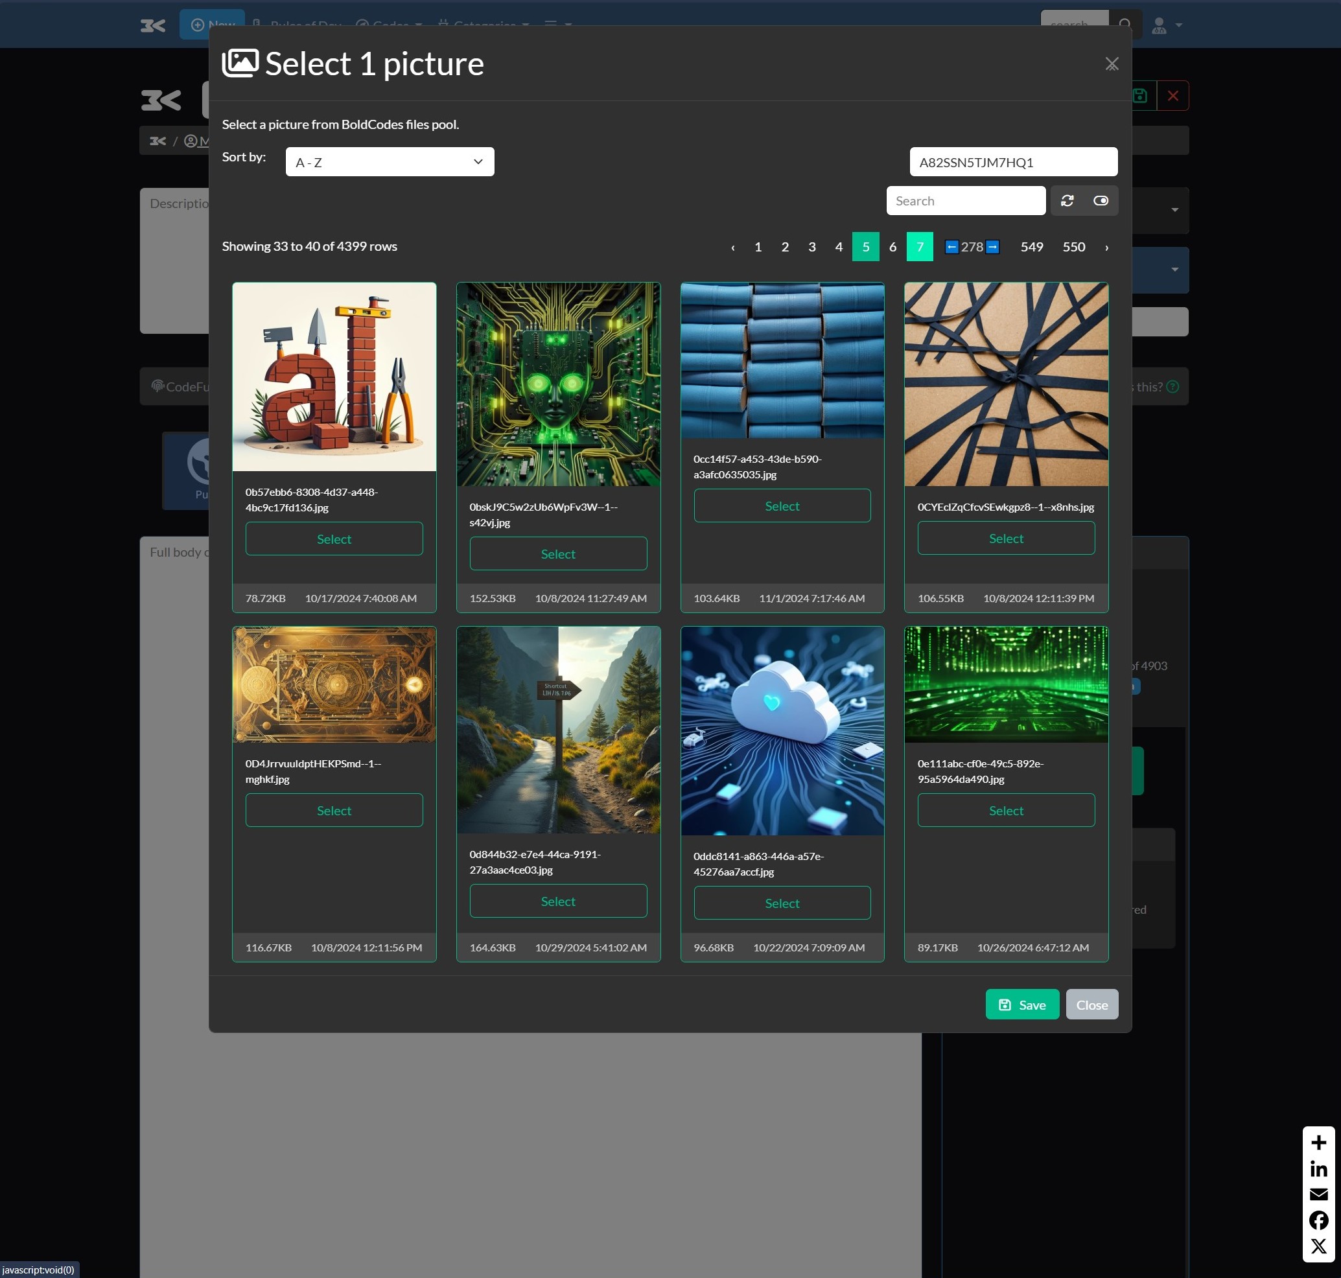Image resolution: width=1341 pixels, height=1278 pixels.
Task: Save the picture selection
Action: 1021,1004
